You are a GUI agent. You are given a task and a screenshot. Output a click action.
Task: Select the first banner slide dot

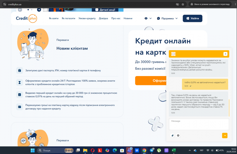coord(28,10)
